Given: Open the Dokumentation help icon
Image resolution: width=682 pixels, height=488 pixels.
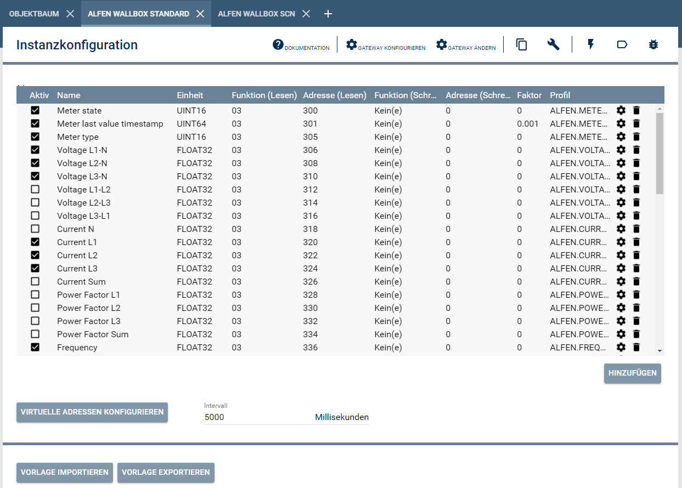Looking at the screenshot, I should click(276, 44).
